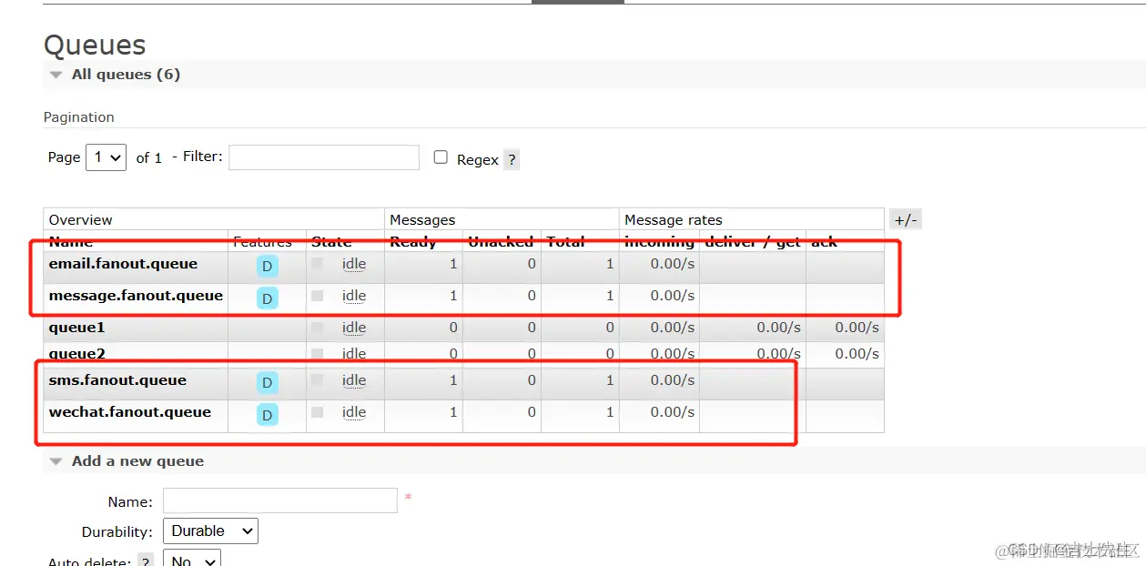Sort by the Ready column header

click(413, 242)
